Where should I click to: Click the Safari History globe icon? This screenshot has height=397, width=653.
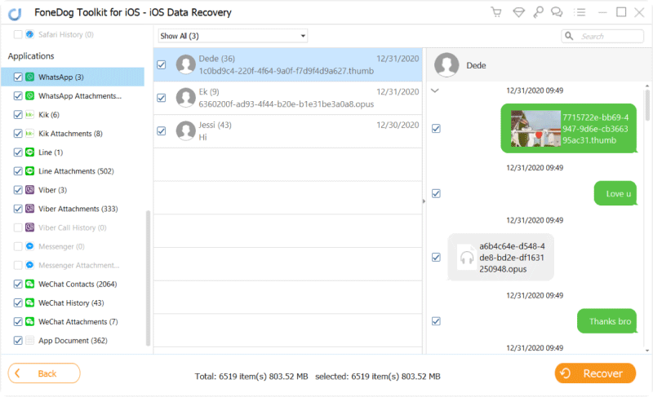tap(30, 34)
